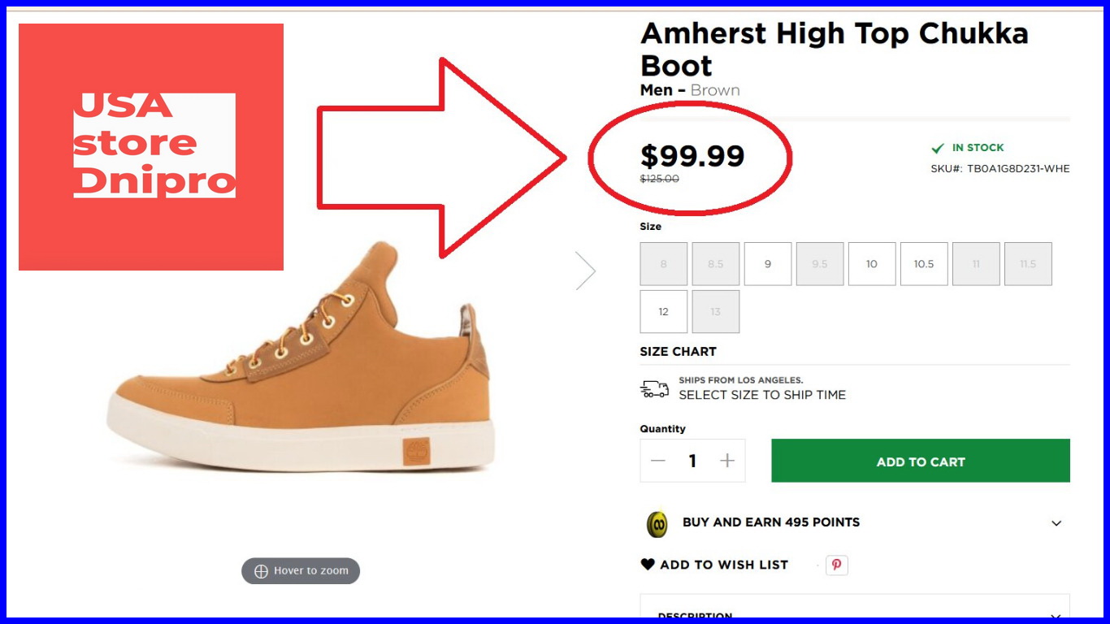Expand the Buy and Earn 495 Points section
Screen dimensions: 1110x624
(1056, 523)
